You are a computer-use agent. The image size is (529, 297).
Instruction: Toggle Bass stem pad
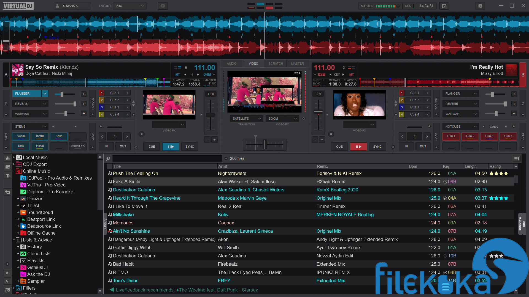[x=59, y=136]
